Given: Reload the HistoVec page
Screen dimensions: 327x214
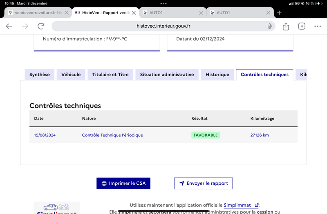Looking at the screenshot, I should tap(41, 26).
